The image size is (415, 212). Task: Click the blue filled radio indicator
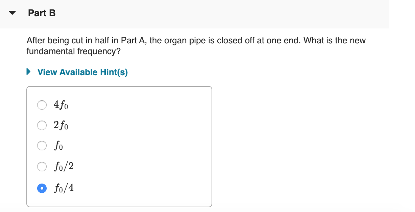pyautogui.click(x=42, y=188)
